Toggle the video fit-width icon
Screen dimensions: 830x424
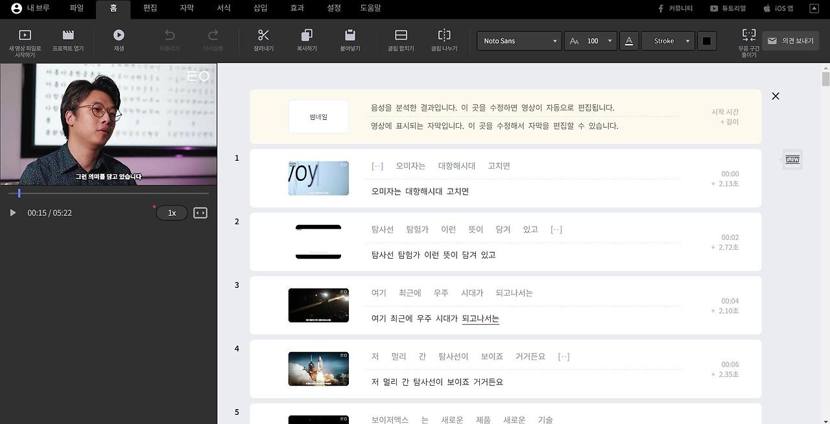pos(200,213)
